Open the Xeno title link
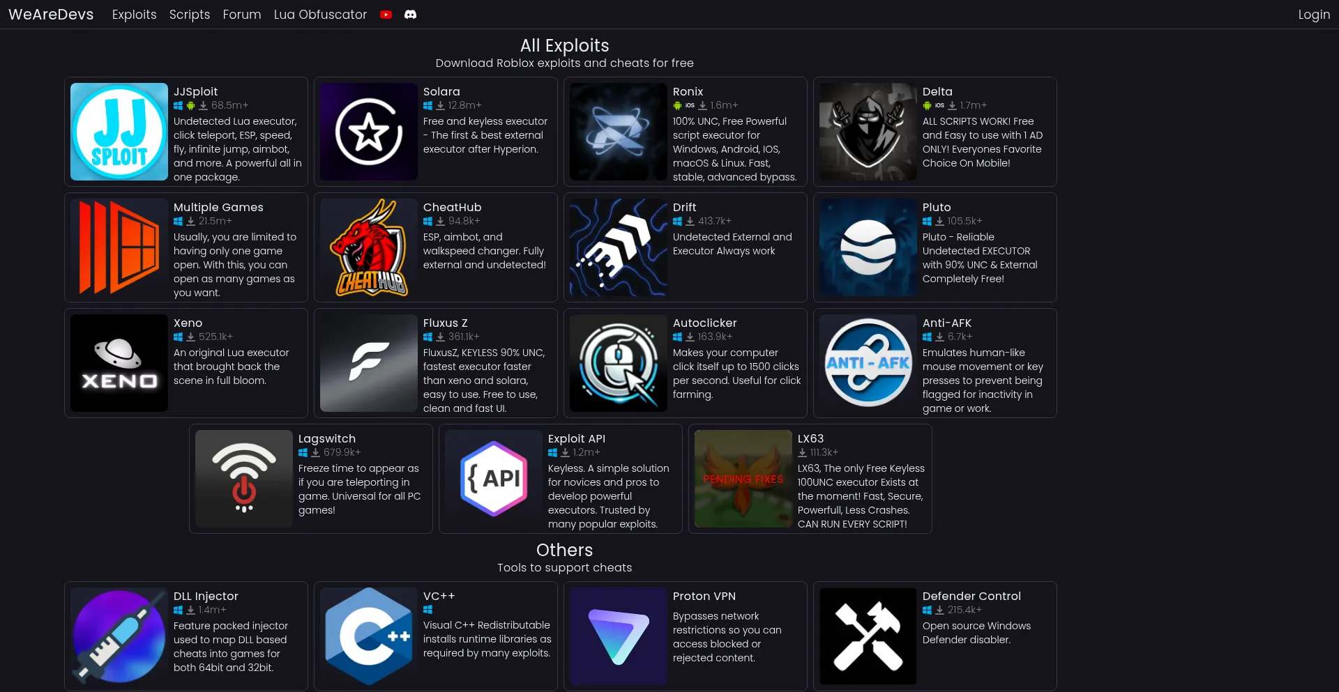 [x=188, y=323]
